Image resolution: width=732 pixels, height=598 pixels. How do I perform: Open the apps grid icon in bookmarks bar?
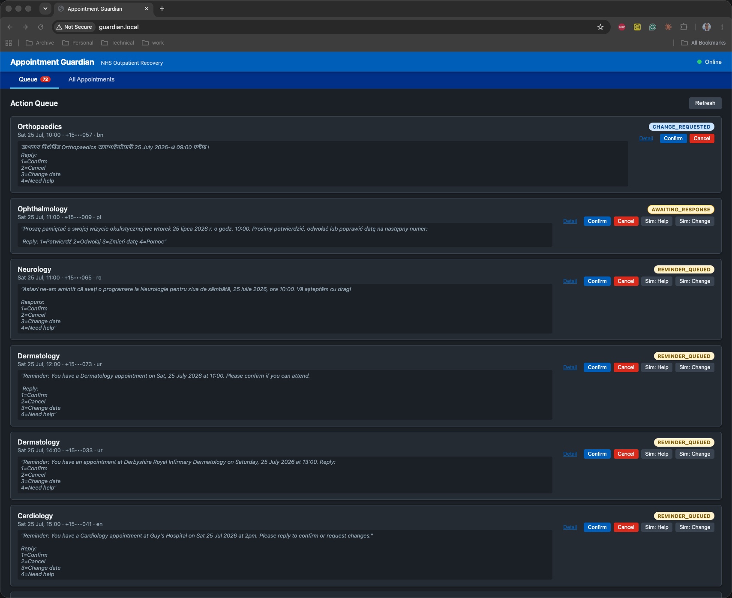(9, 43)
